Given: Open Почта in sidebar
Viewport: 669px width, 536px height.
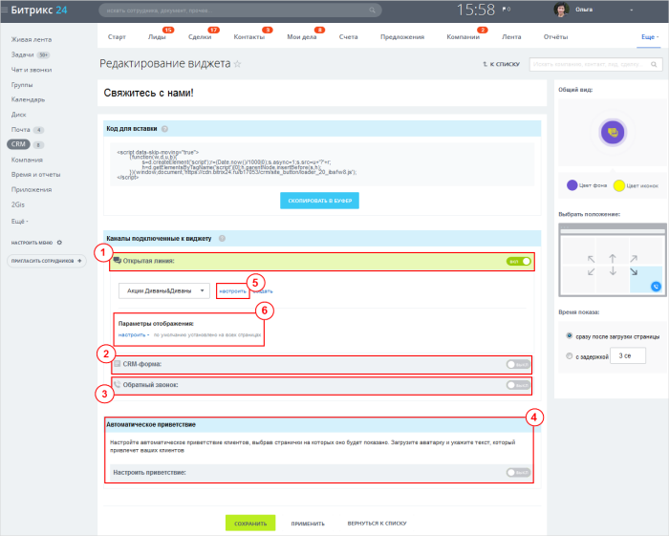Looking at the screenshot, I should [20, 130].
